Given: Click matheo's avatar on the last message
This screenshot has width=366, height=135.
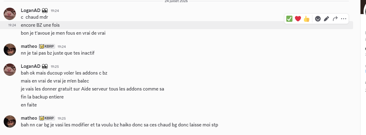Looking at the screenshot, I should tap(10, 121).
